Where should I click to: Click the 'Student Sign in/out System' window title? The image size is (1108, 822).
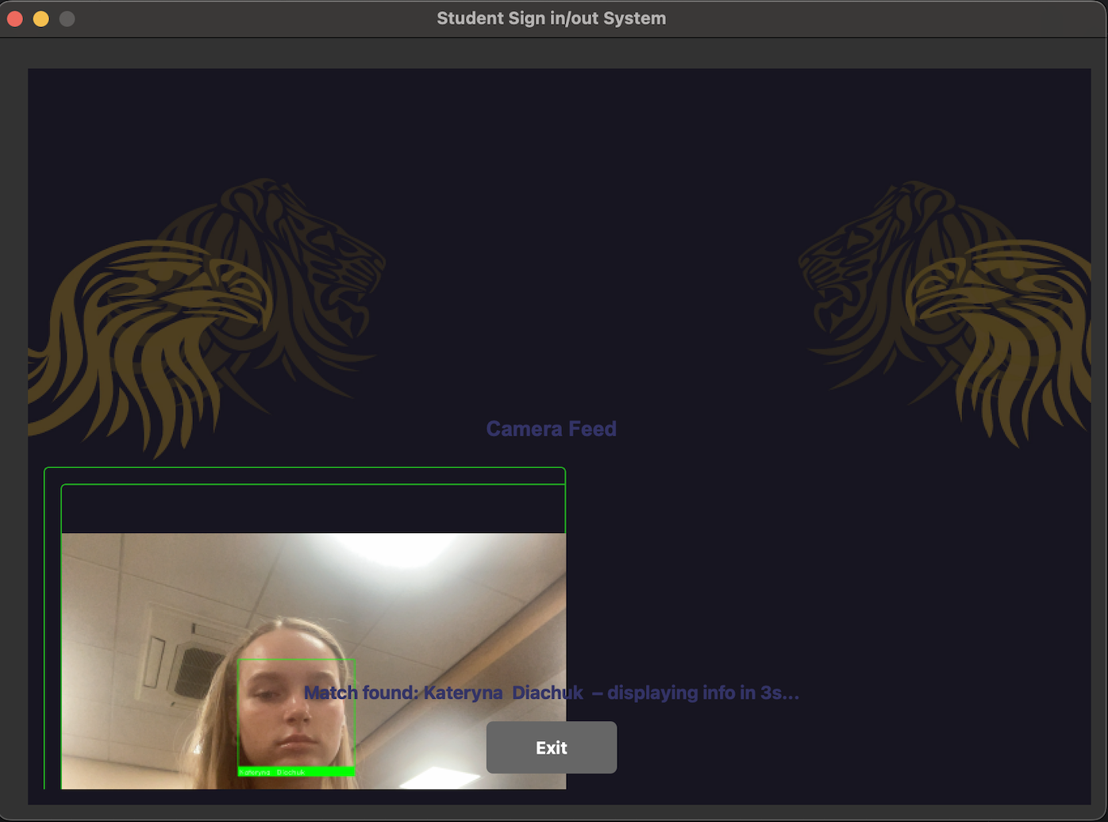pos(551,18)
